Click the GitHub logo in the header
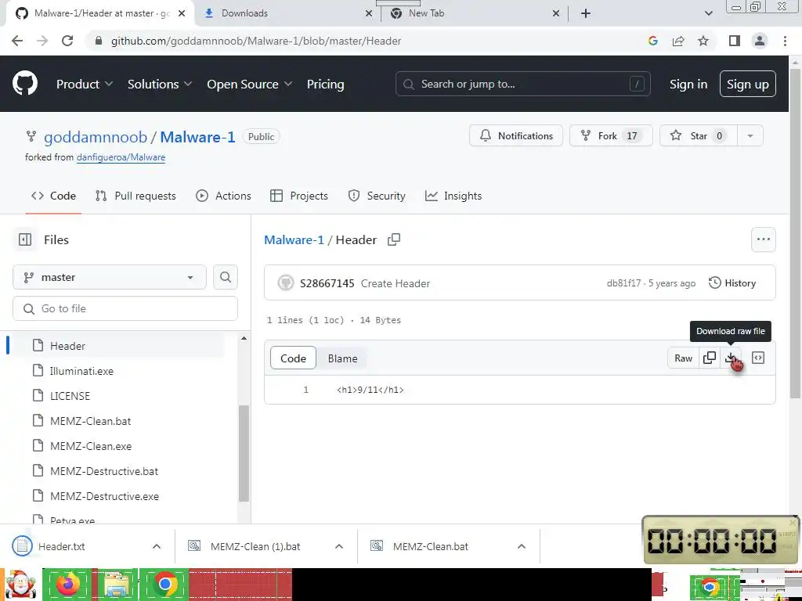 (x=24, y=83)
